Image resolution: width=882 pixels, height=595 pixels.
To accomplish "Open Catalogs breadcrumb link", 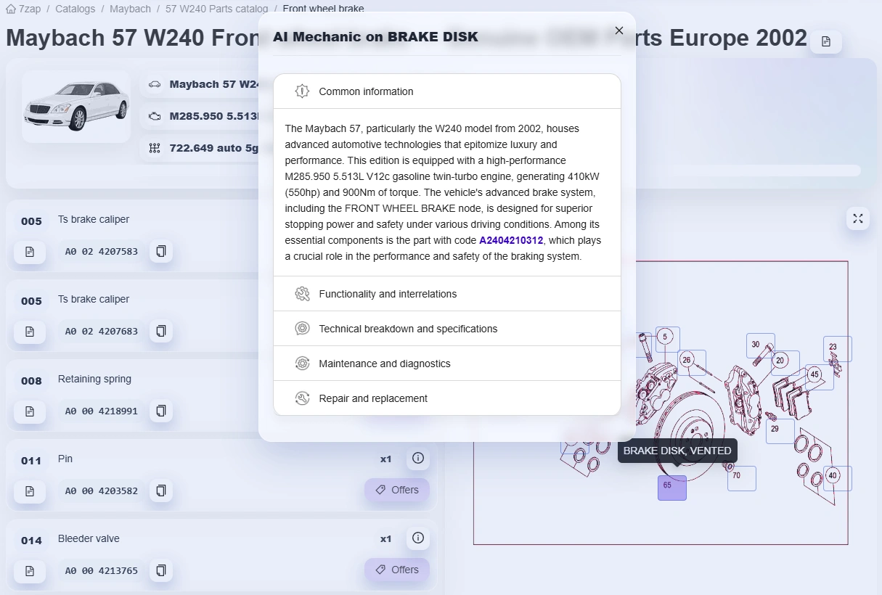I will [75, 9].
